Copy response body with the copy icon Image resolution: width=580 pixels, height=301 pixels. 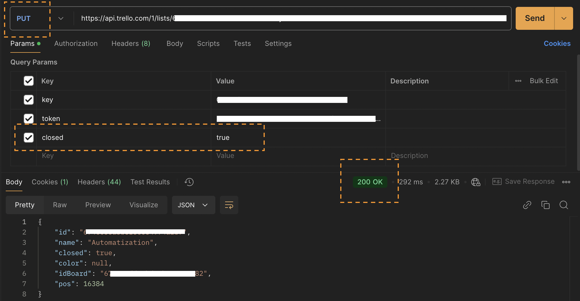(545, 205)
